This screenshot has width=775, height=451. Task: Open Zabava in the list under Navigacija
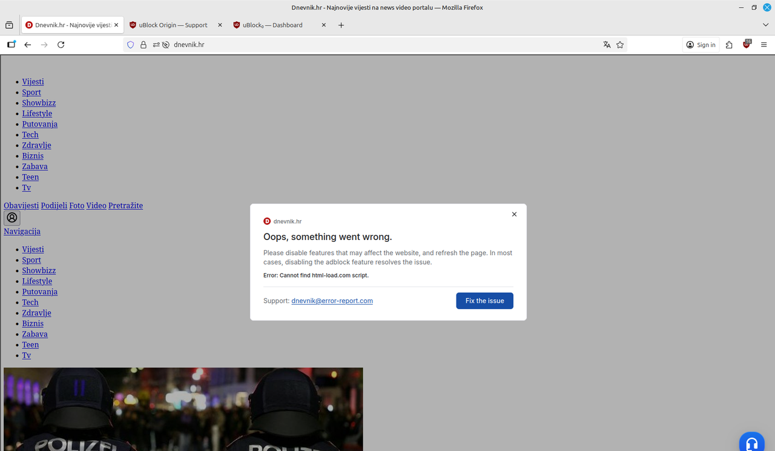[35, 334]
